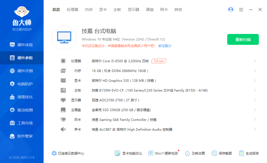267x163 pixels.
Task: Open 硬件评测 sidebar section
Action: [x=22, y=71]
